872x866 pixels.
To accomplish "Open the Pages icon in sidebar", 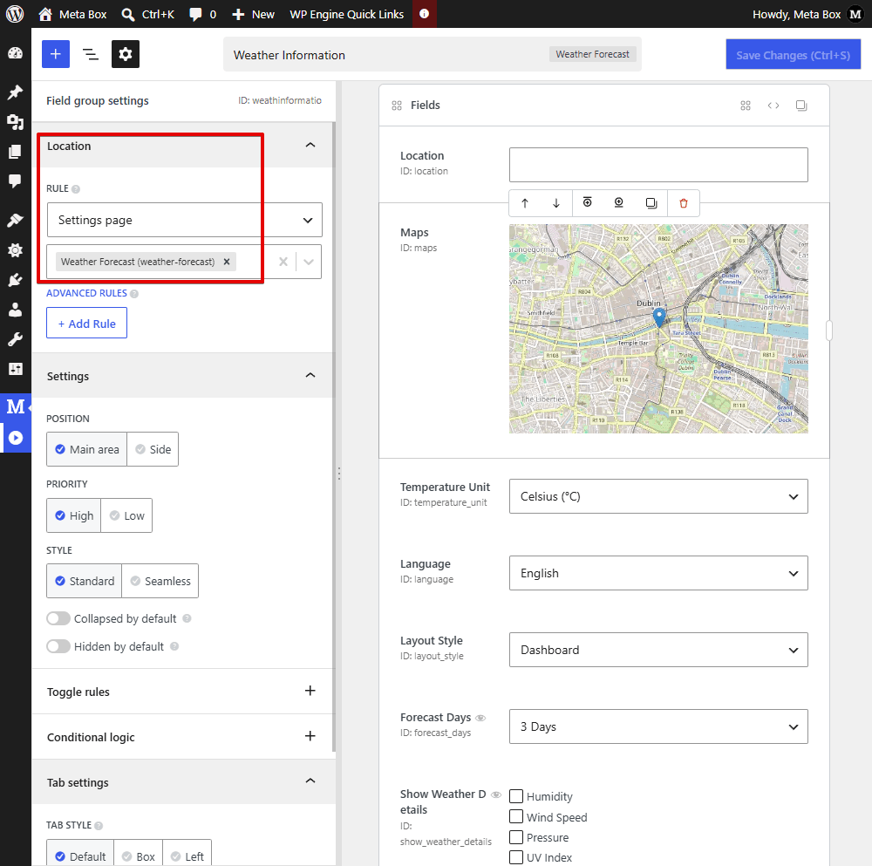I will (x=16, y=151).
